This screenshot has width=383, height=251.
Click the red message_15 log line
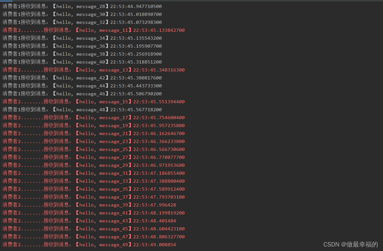point(94,102)
